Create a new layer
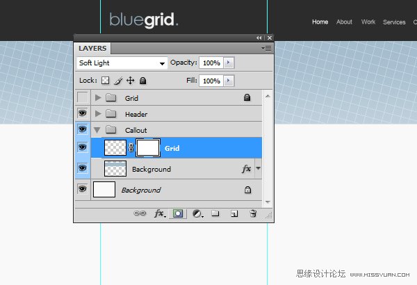417x285 pixels. click(234, 213)
